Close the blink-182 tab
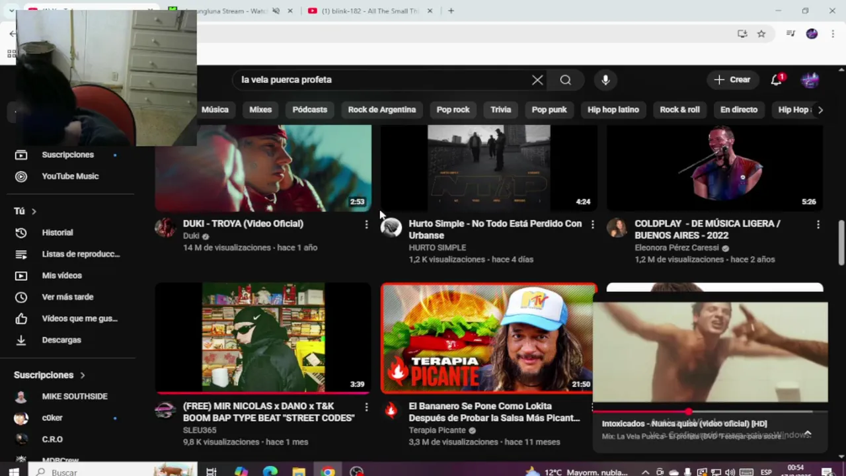The width and height of the screenshot is (846, 476). (430, 11)
